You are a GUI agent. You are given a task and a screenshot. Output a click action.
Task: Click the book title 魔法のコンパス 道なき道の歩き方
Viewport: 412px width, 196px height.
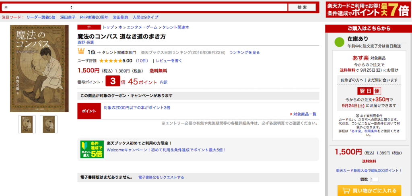[x=122, y=36]
